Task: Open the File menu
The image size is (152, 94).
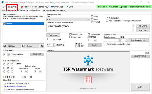Action: tap(4, 7)
